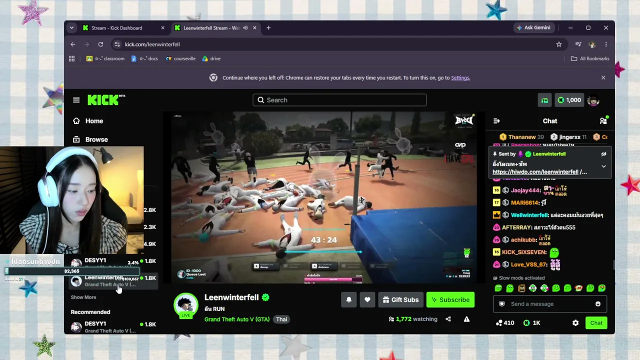Open the green dashboard icon next to KICKs balance

tap(544, 100)
